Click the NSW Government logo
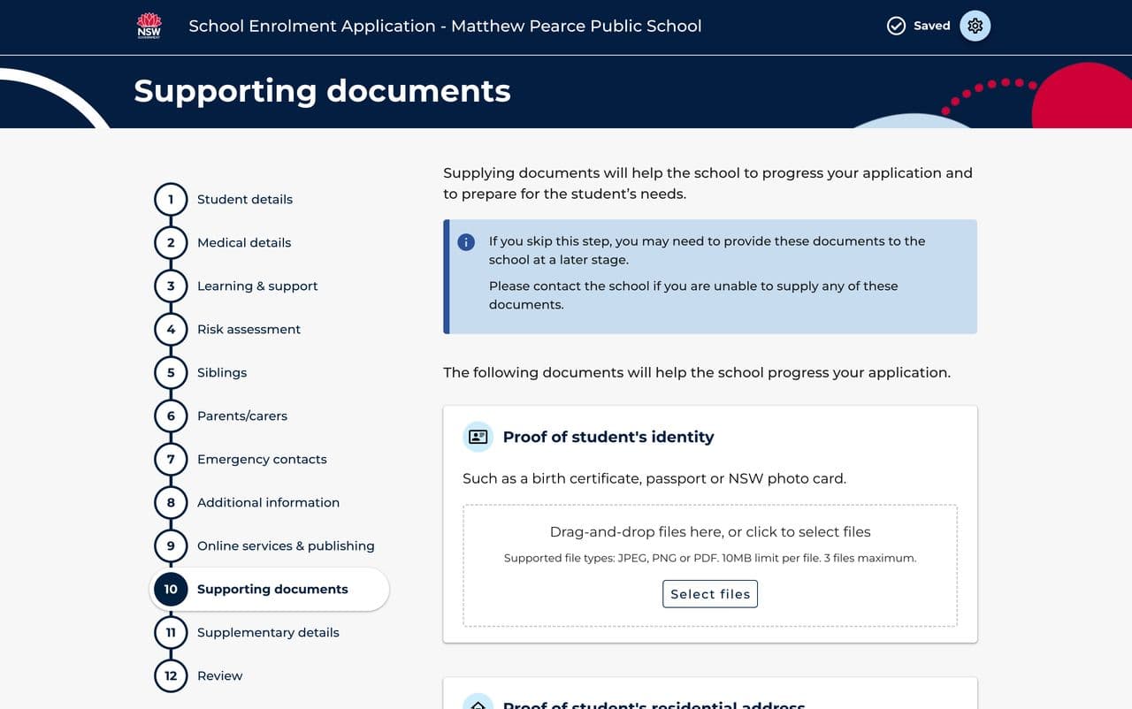Screen dimensions: 1132x709 pyautogui.click(x=149, y=26)
